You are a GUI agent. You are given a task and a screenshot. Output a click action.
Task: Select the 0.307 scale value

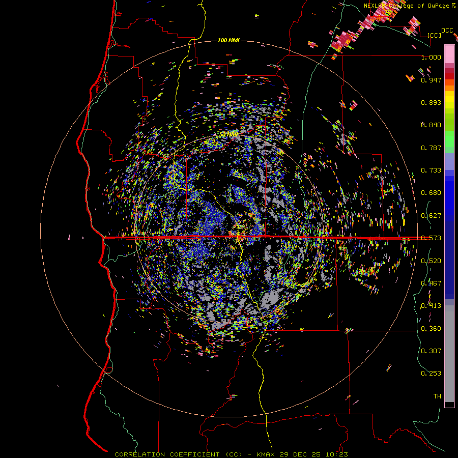tap(431, 351)
